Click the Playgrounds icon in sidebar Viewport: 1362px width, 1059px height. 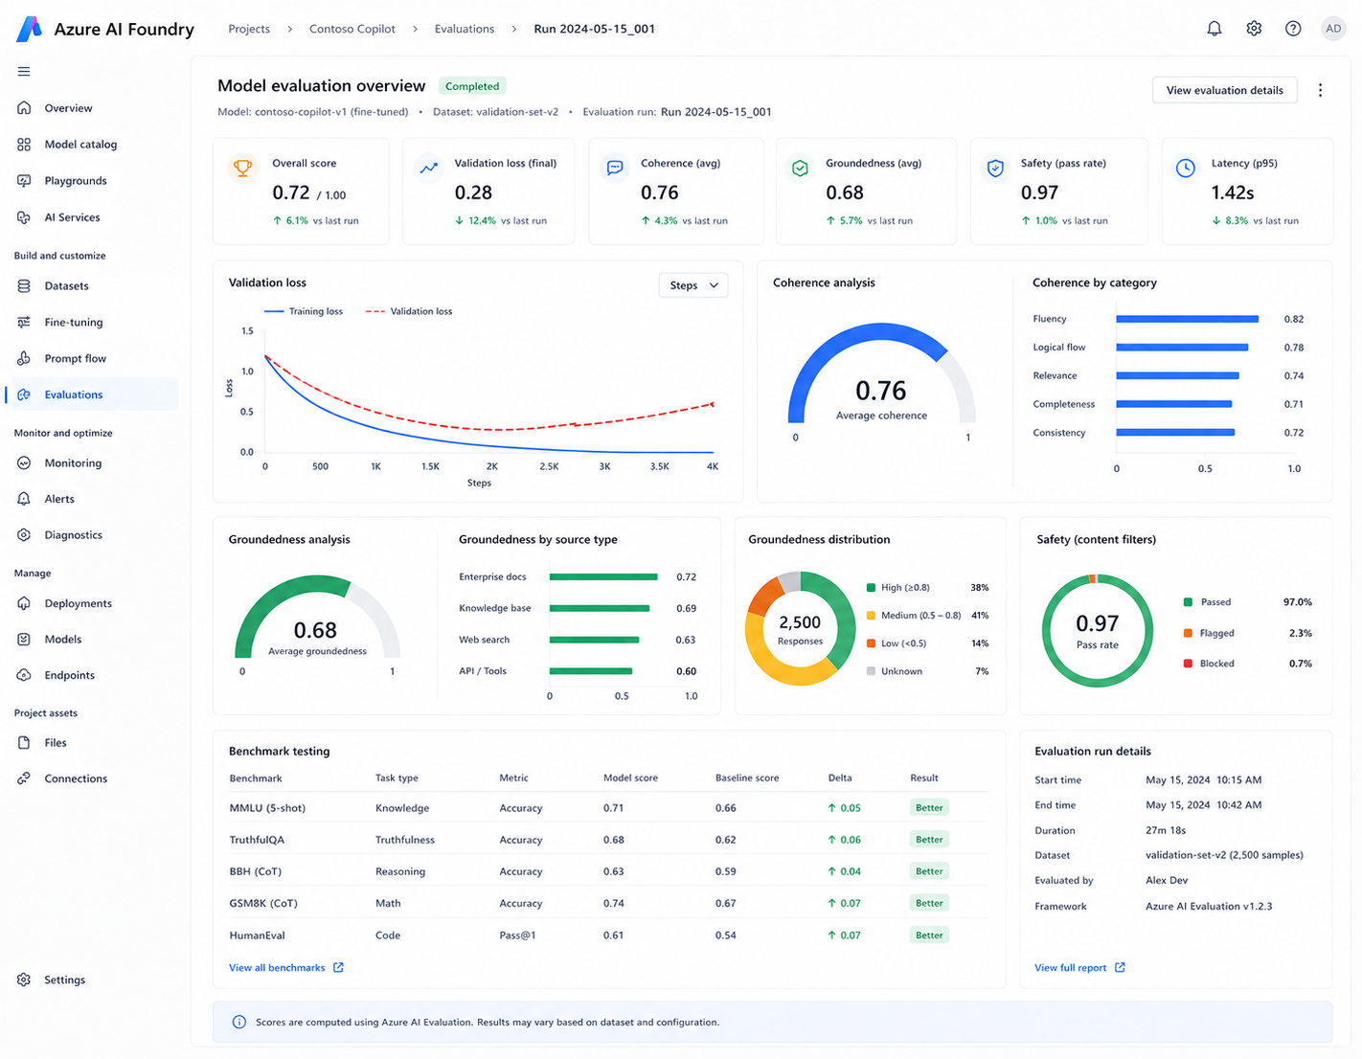pos(24,181)
